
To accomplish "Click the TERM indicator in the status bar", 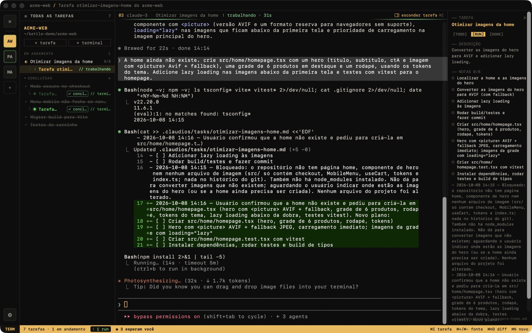I will point(10,329).
